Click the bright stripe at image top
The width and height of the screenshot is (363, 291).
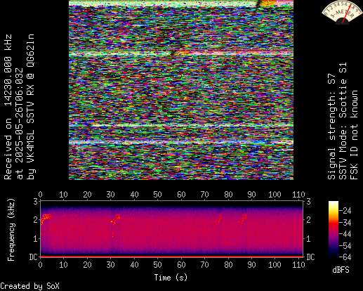point(181,3)
